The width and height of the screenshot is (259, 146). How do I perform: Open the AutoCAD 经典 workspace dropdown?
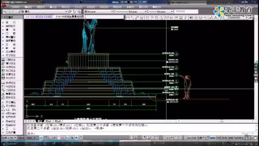tap(194, 138)
